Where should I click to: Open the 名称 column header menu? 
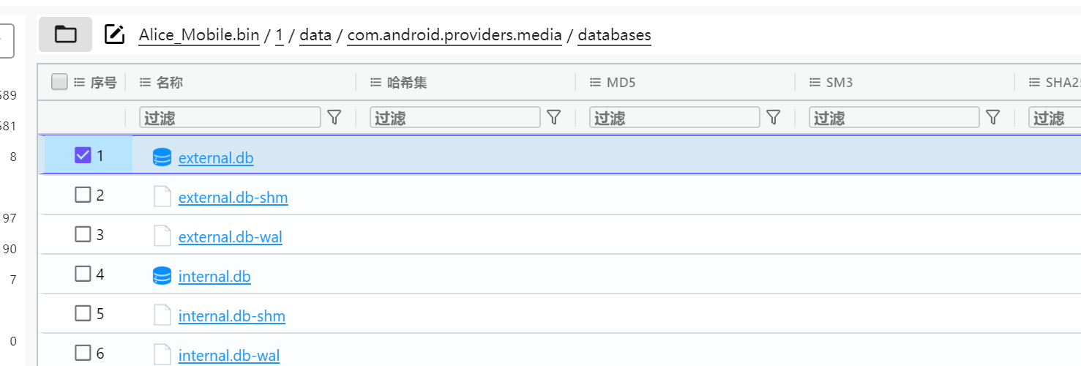coord(145,83)
